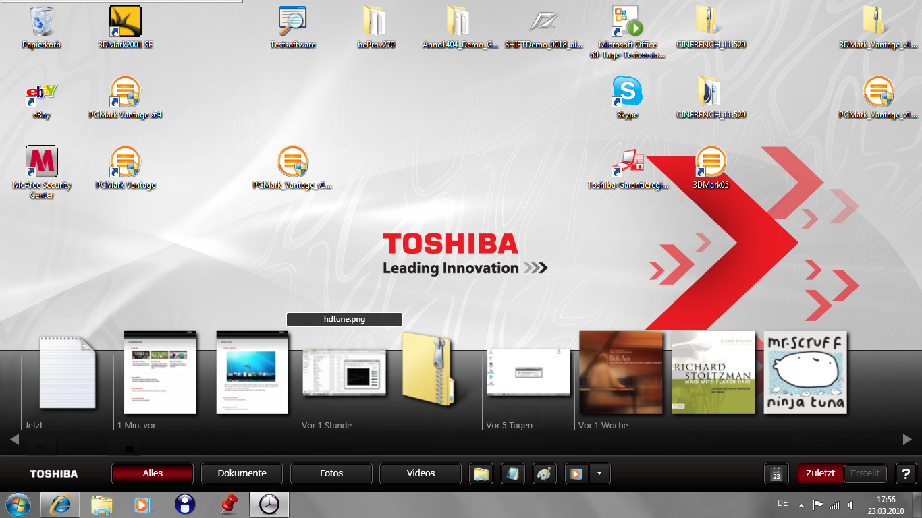Open the Mr. Scruff ninja tuna album cover
922x518 pixels.
[x=805, y=372]
